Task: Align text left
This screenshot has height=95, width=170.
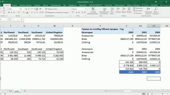Action: pos(32,12)
